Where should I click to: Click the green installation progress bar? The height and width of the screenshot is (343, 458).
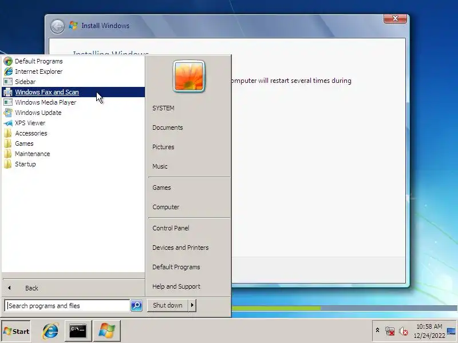point(276,308)
